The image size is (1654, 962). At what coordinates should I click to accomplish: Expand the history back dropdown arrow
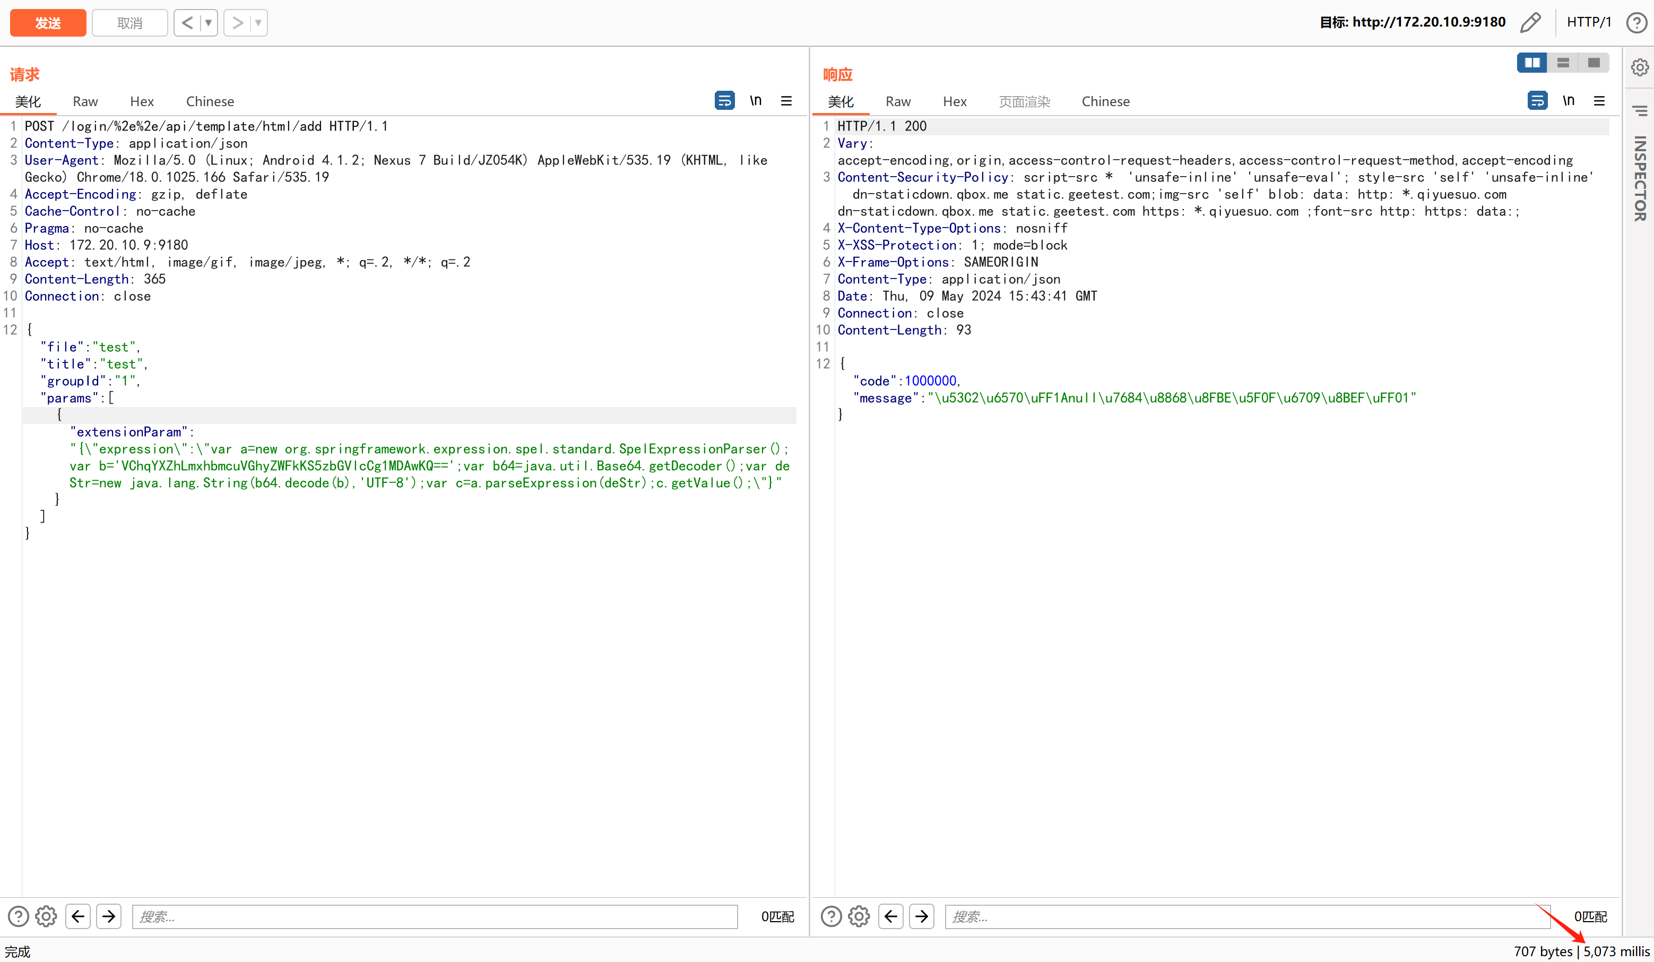point(209,23)
